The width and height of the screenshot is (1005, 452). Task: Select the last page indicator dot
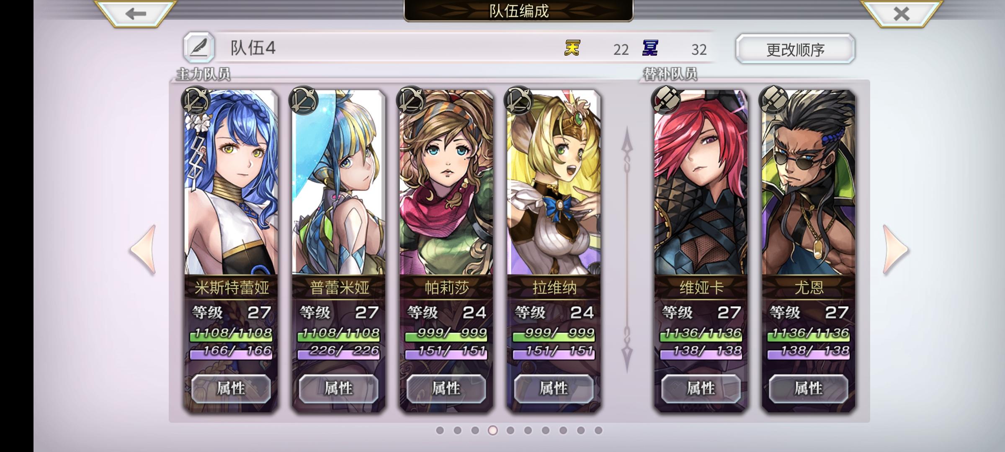598,430
